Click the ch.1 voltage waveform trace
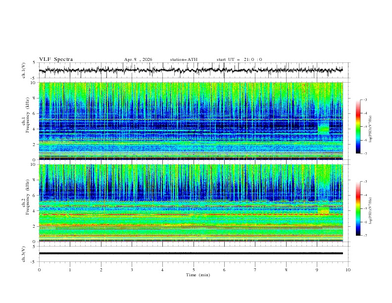 pos(191,70)
